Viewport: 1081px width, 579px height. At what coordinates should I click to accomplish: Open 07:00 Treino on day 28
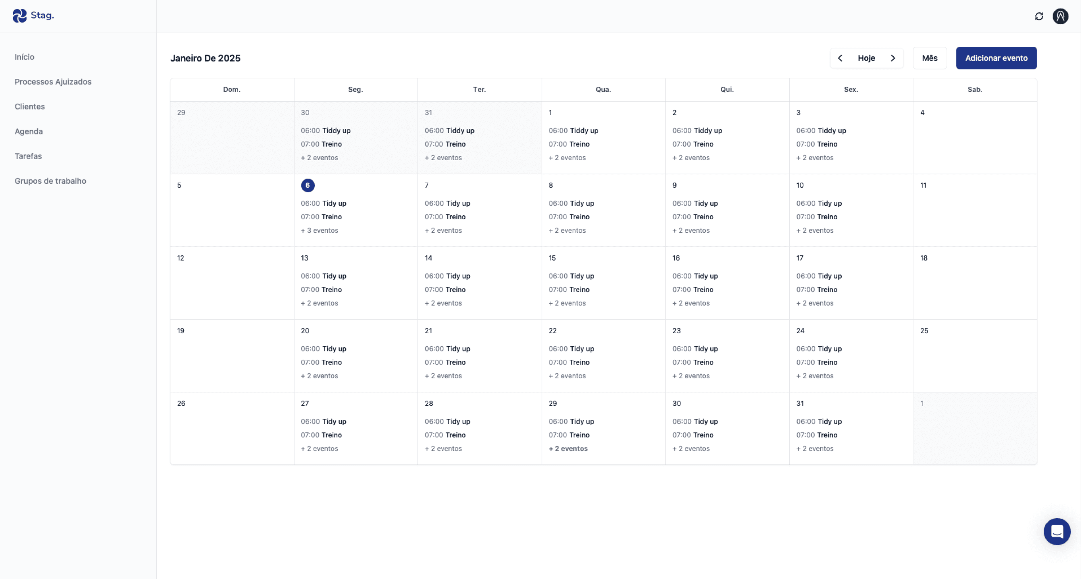tap(445, 435)
